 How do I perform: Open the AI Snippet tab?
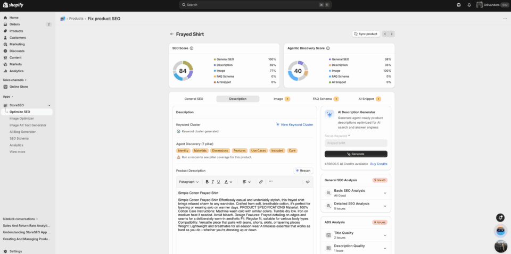369,99
